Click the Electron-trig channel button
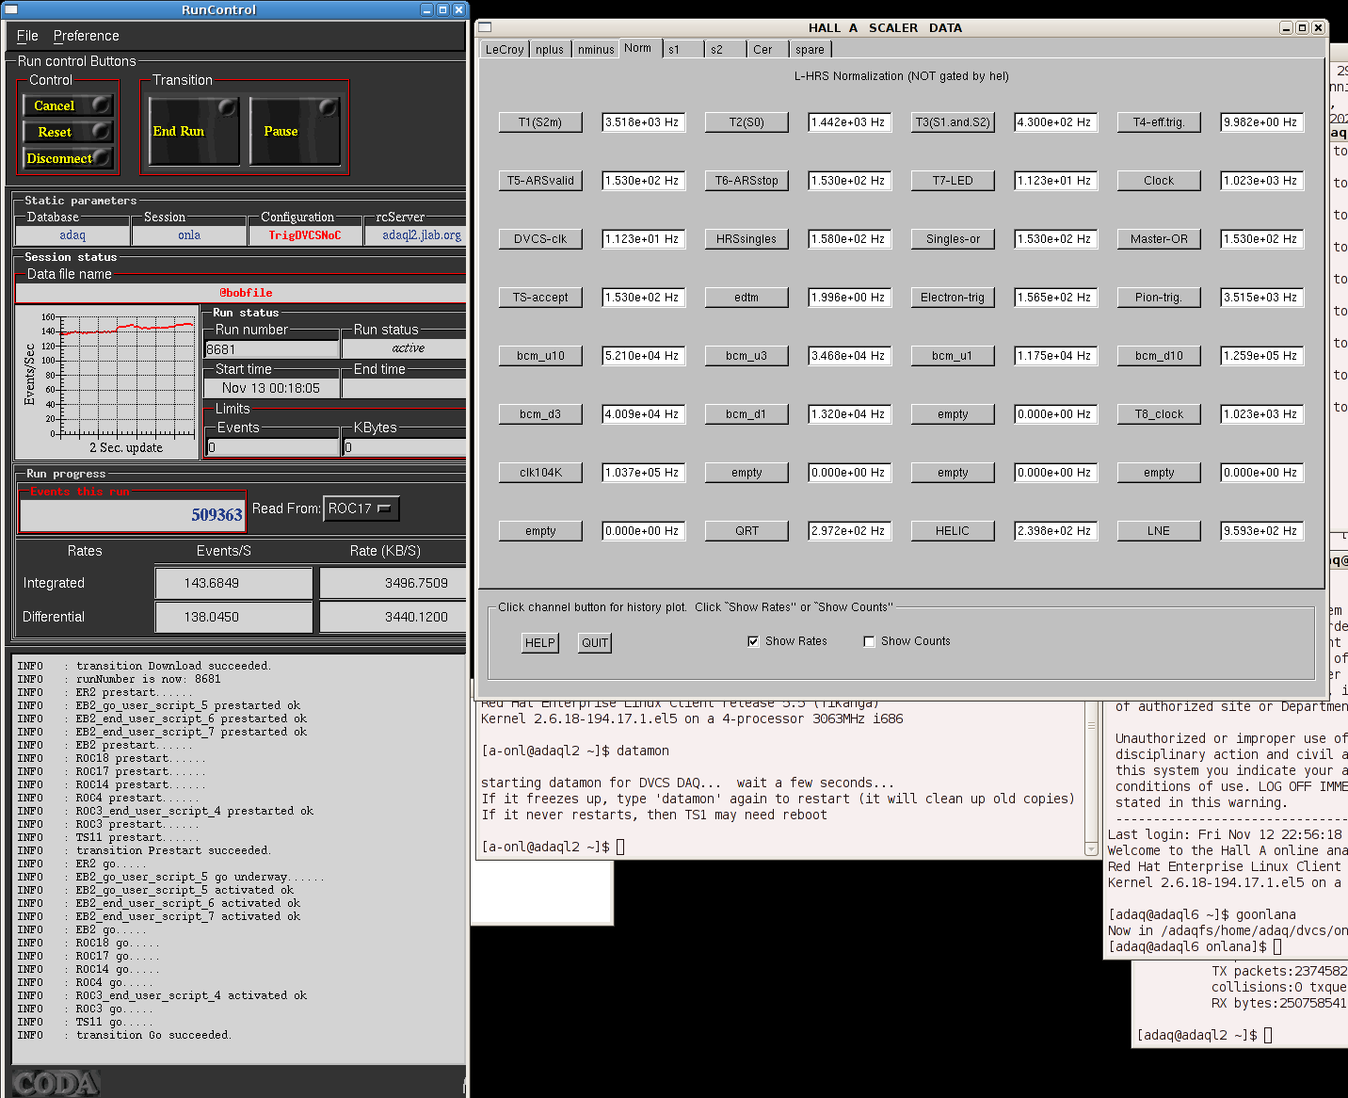The image size is (1348, 1098). [953, 298]
